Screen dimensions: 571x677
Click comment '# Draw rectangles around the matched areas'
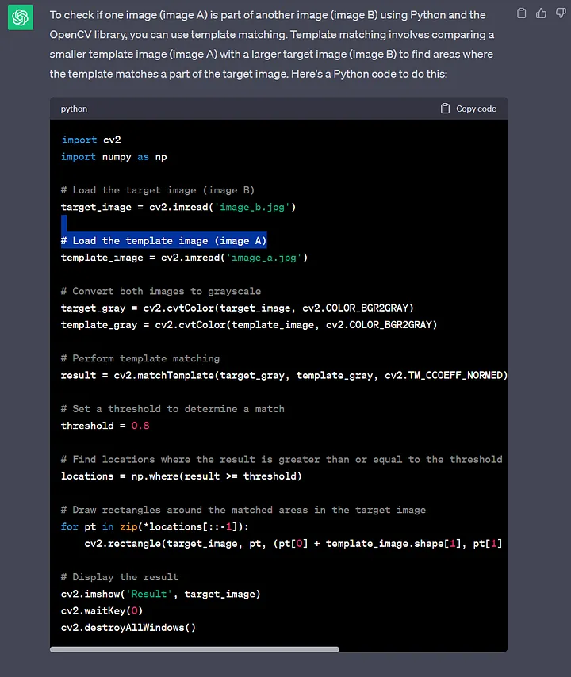[x=243, y=510]
